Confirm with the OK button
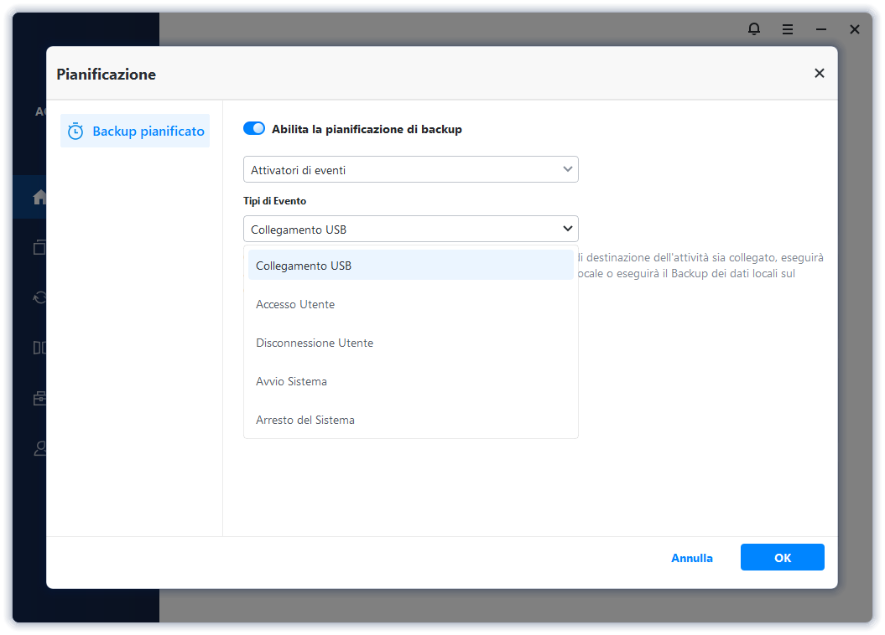Viewport: 885px width, 635px height. click(782, 558)
